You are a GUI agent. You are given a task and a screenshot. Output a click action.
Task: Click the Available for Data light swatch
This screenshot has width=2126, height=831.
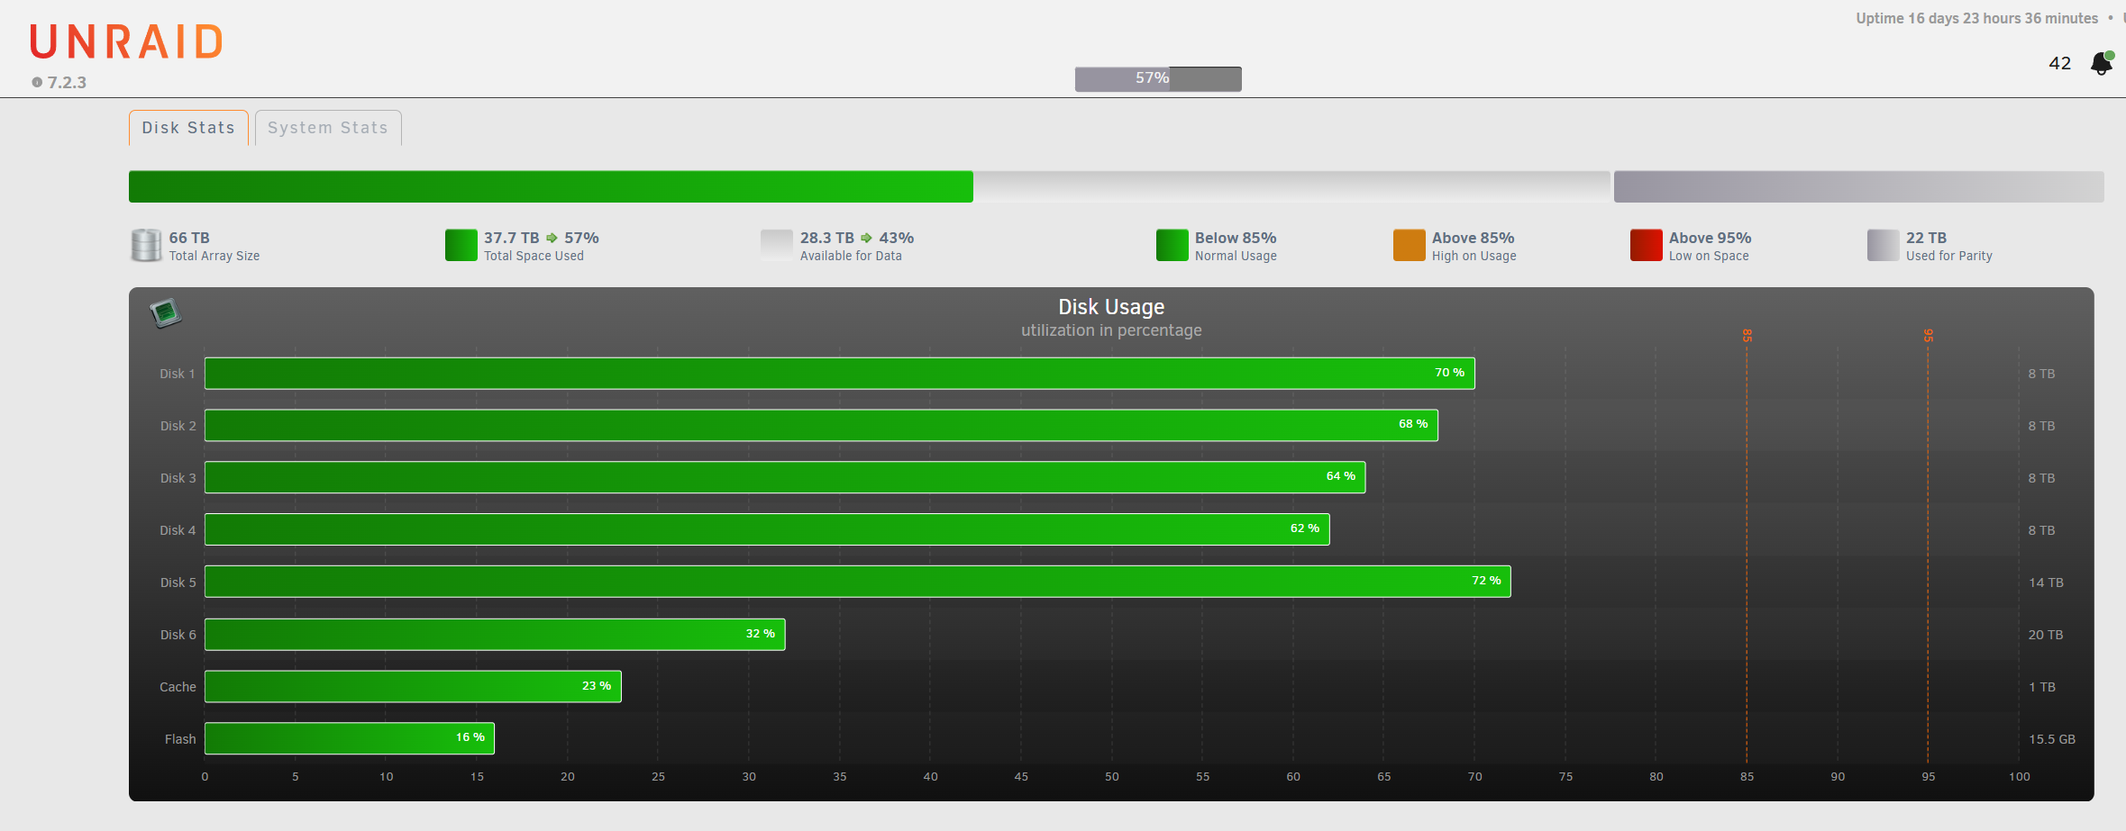(776, 245)
